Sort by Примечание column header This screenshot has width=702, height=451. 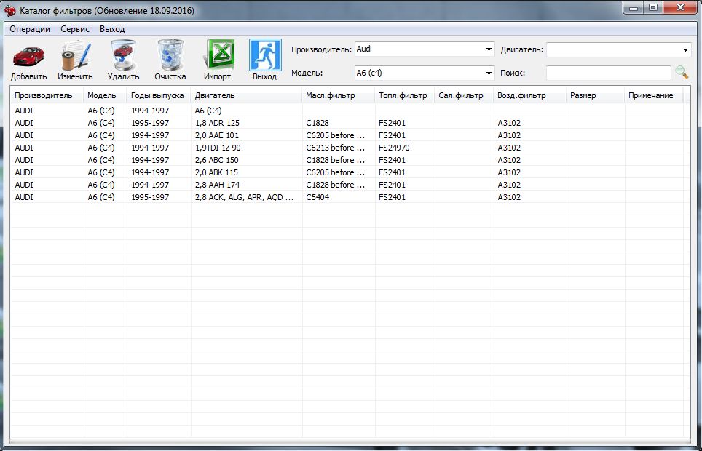[x=654, y=95]
